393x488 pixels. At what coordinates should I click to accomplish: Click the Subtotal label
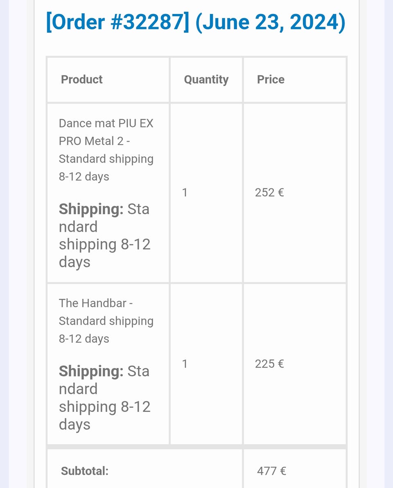pos(85,471)
